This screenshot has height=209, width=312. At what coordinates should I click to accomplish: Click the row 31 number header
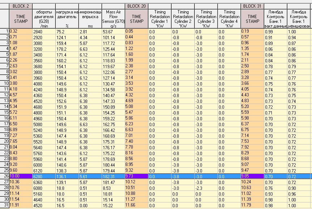[4, 205]
